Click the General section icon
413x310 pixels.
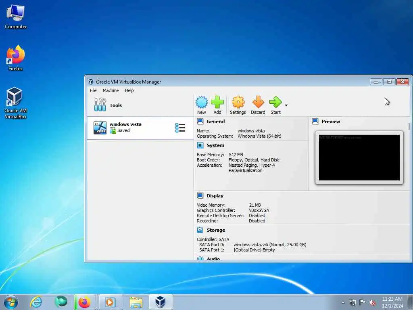coord(200,121)
